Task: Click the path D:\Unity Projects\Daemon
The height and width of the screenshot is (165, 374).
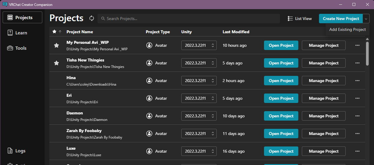Action: click(x=87, y=120)
